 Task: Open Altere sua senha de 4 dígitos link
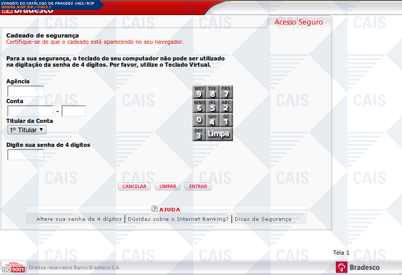(x=79, y=219)
